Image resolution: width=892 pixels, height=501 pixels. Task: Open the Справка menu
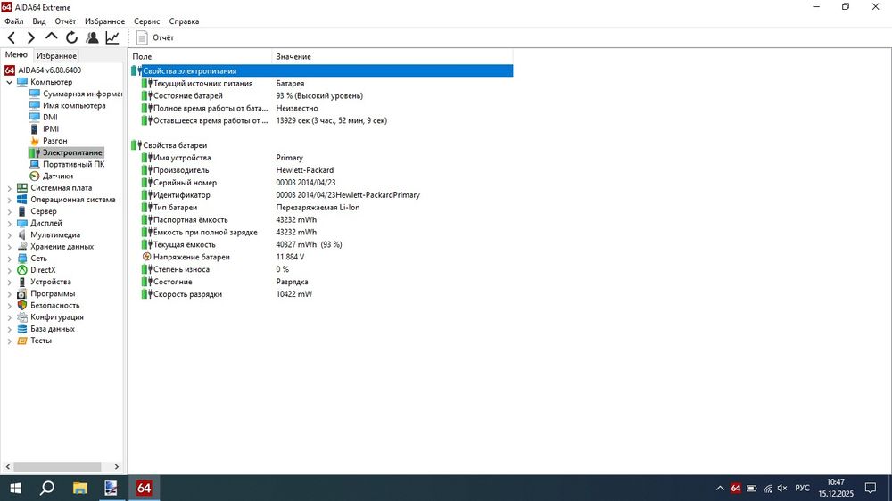184,21
